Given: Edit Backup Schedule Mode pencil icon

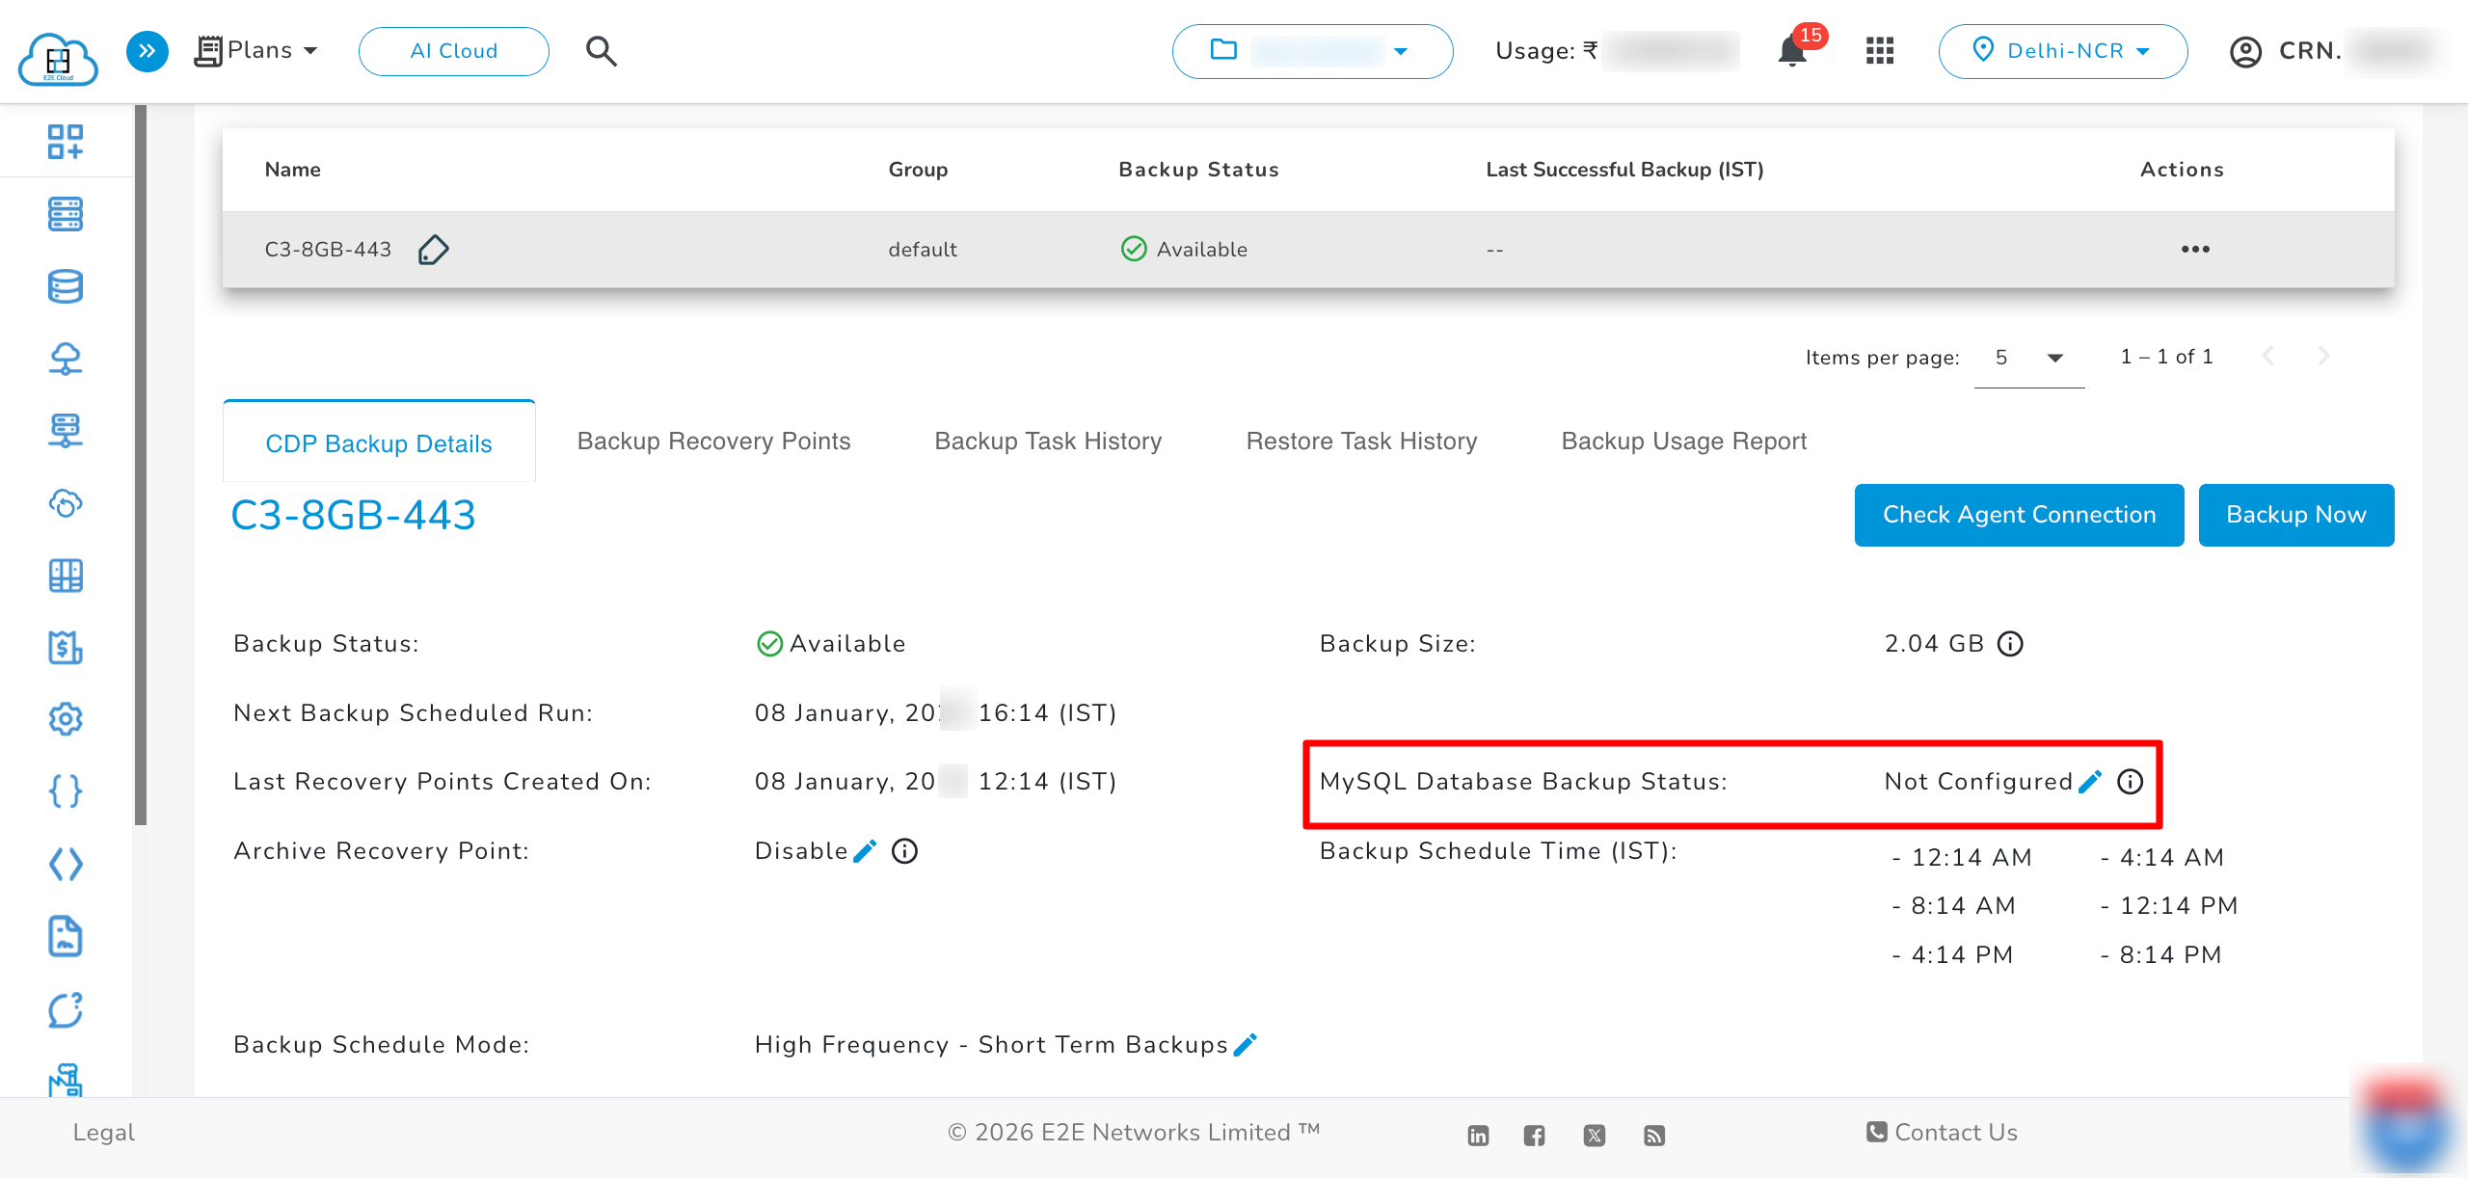Looking at the screenshot, I should pos(1245,1045).
